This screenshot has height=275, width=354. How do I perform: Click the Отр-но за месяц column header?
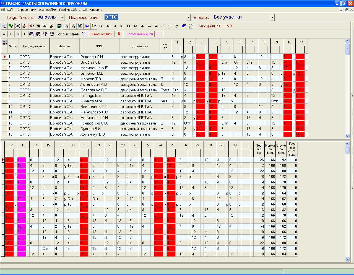point(281,149)
